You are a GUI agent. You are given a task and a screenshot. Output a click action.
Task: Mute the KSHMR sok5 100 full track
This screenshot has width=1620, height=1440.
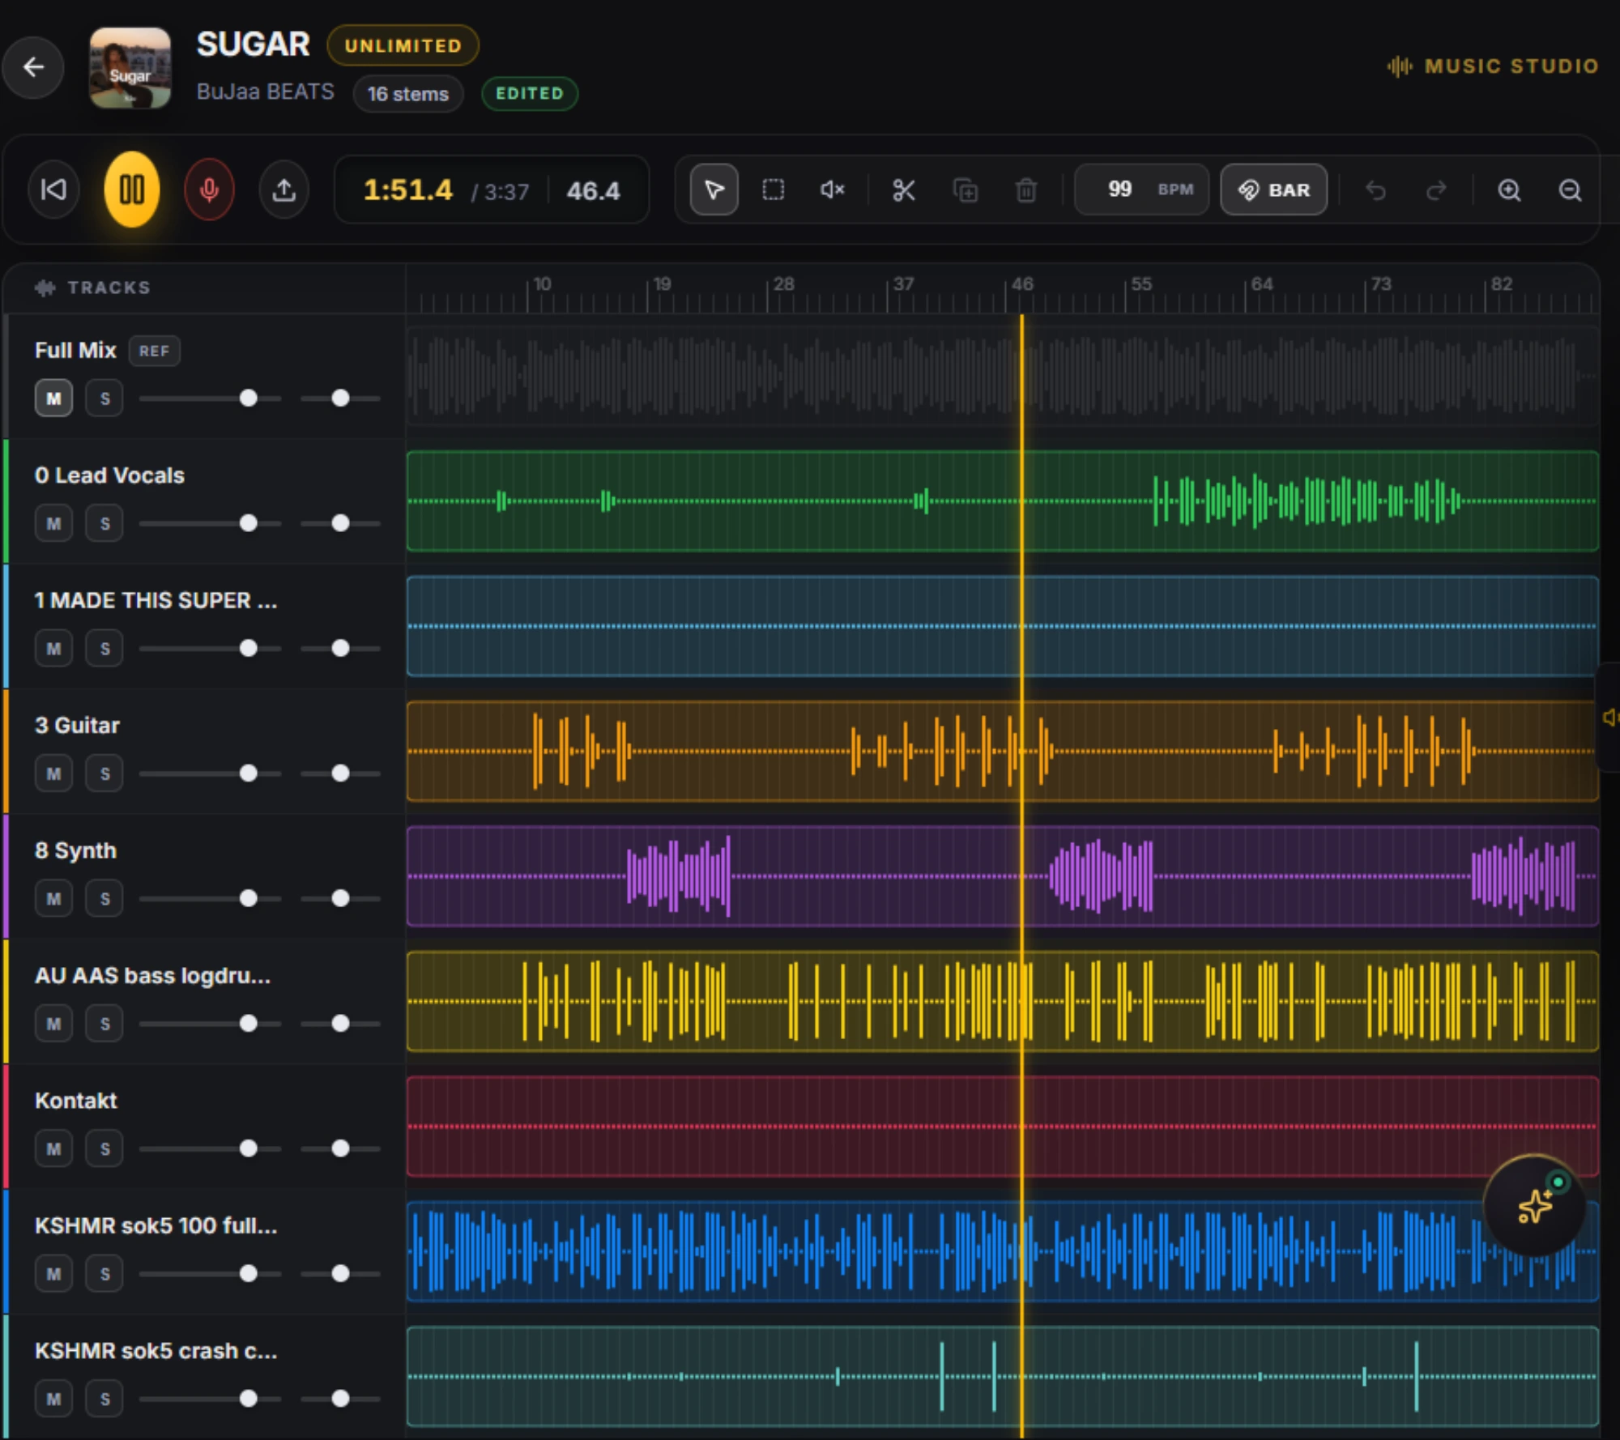point(53,1274)
